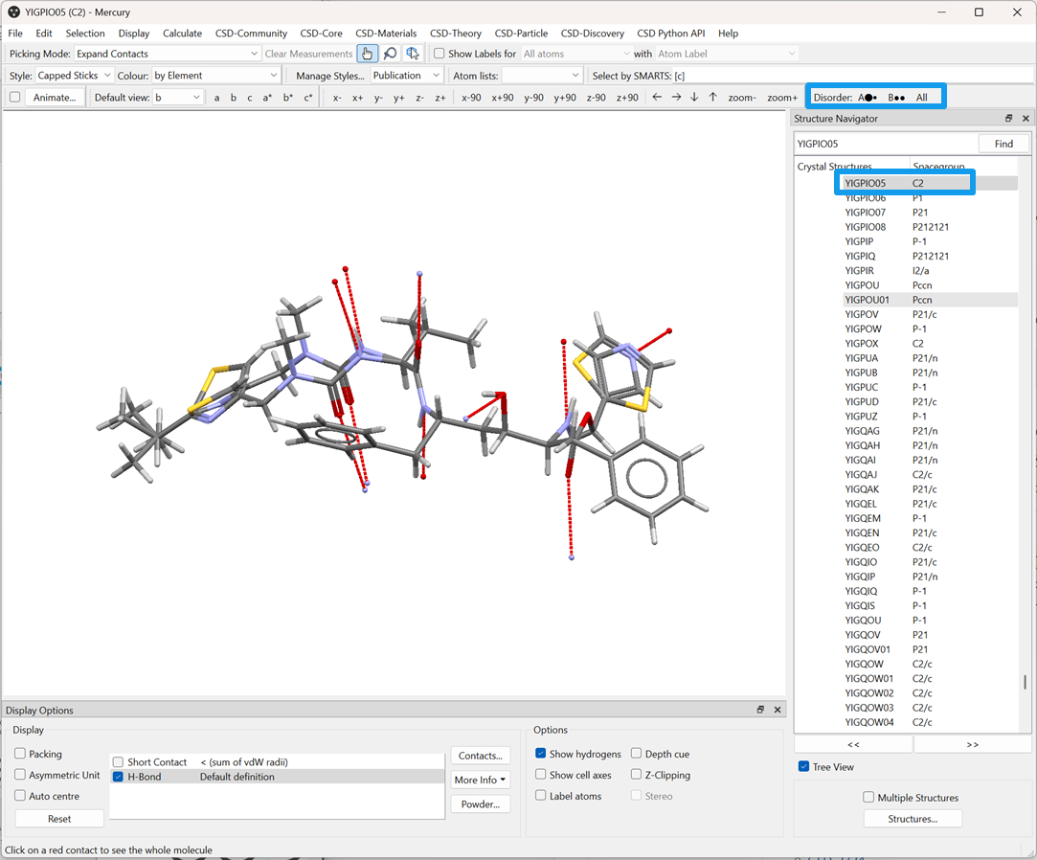Enable the Packing checkbox

pos(21,754)
